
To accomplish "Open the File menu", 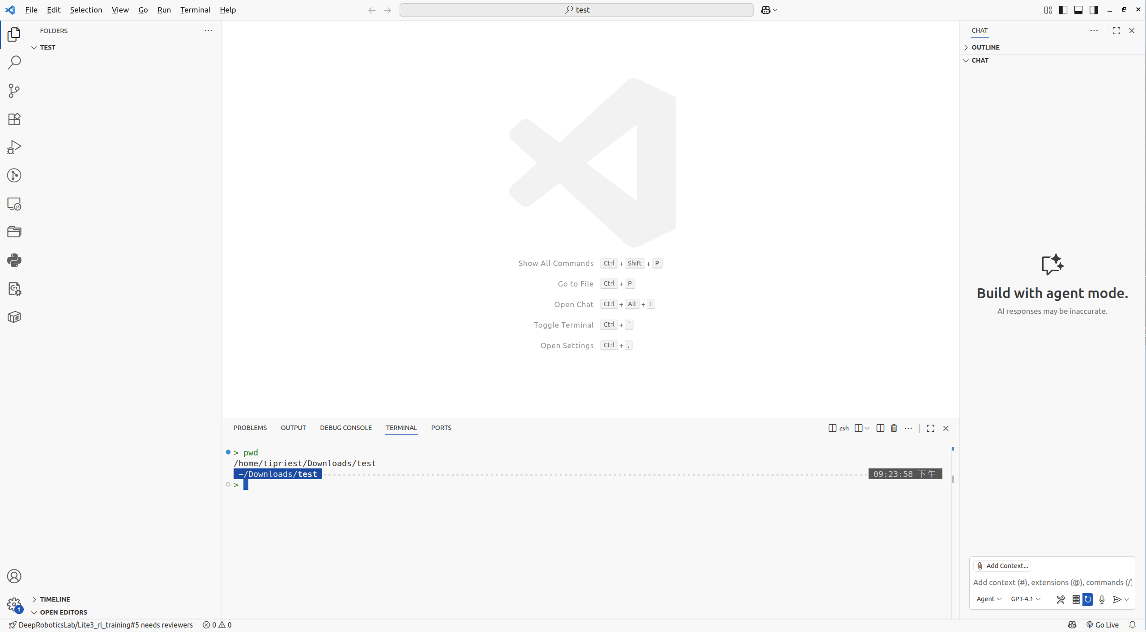I will click(x=31, y=10).
